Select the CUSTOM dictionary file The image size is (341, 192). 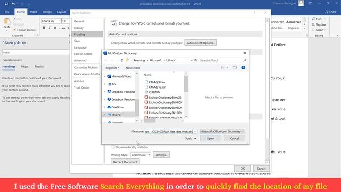pyautogui.click(x=153, y=92)
